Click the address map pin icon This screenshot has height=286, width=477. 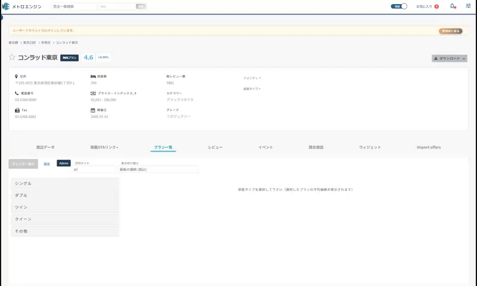coord(17,77)
